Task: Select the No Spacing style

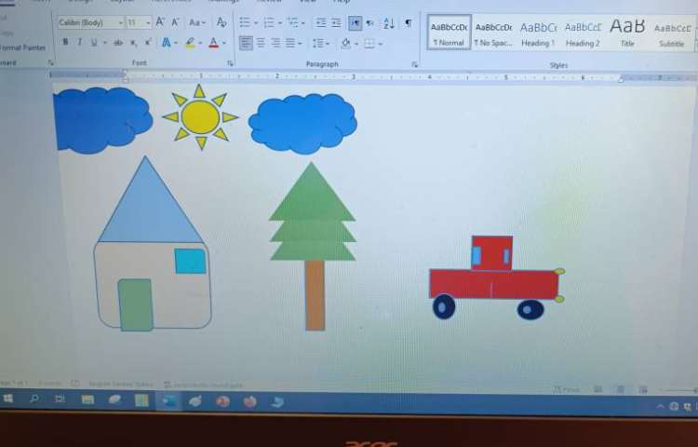Action: 493,33
